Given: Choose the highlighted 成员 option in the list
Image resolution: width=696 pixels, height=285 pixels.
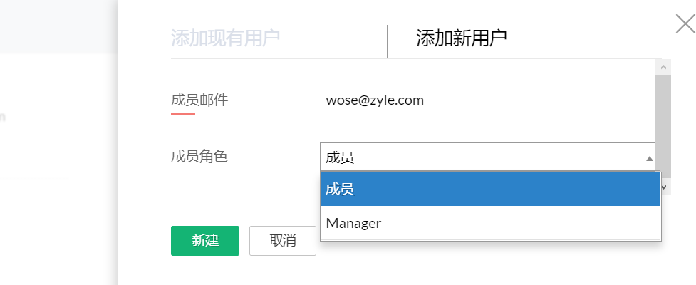Looking at the screenshot, I should [x=491, y=189].
